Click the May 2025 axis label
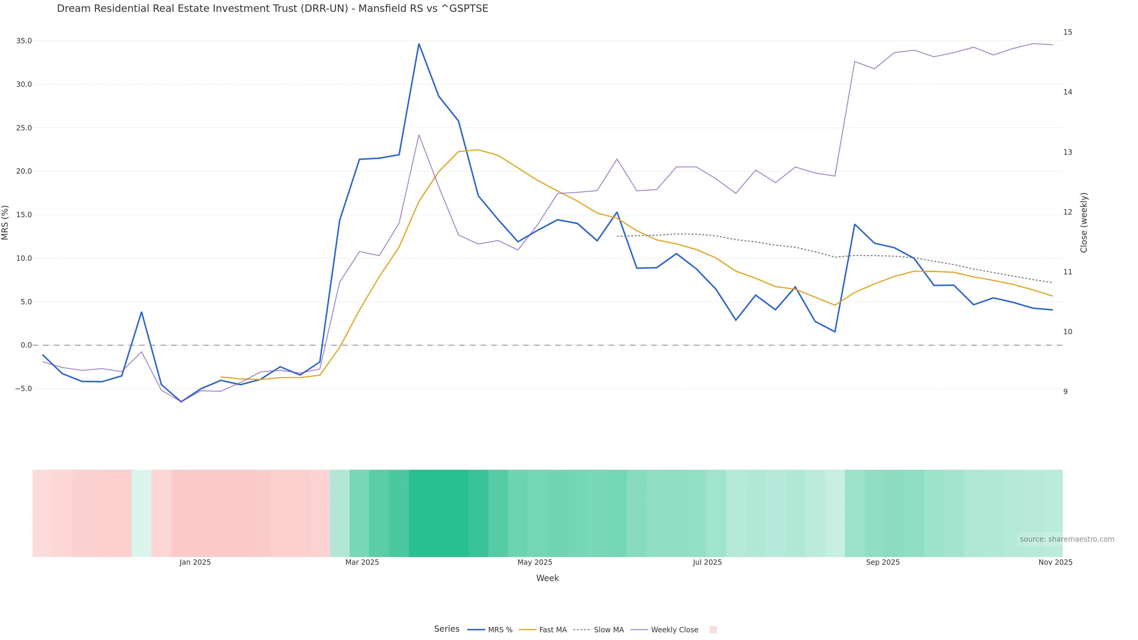The height and width of the screenshot is (640, 1138). [x=535, y=562]
